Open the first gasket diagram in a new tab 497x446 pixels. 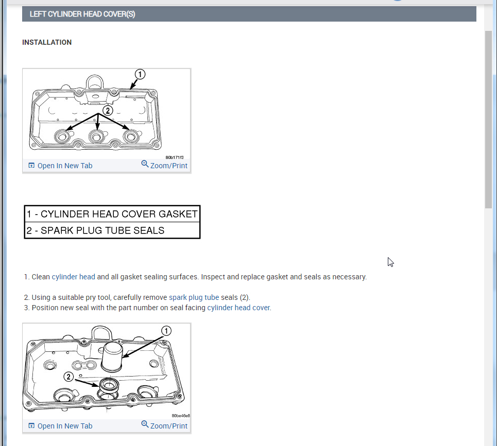(x=65, y=166)
